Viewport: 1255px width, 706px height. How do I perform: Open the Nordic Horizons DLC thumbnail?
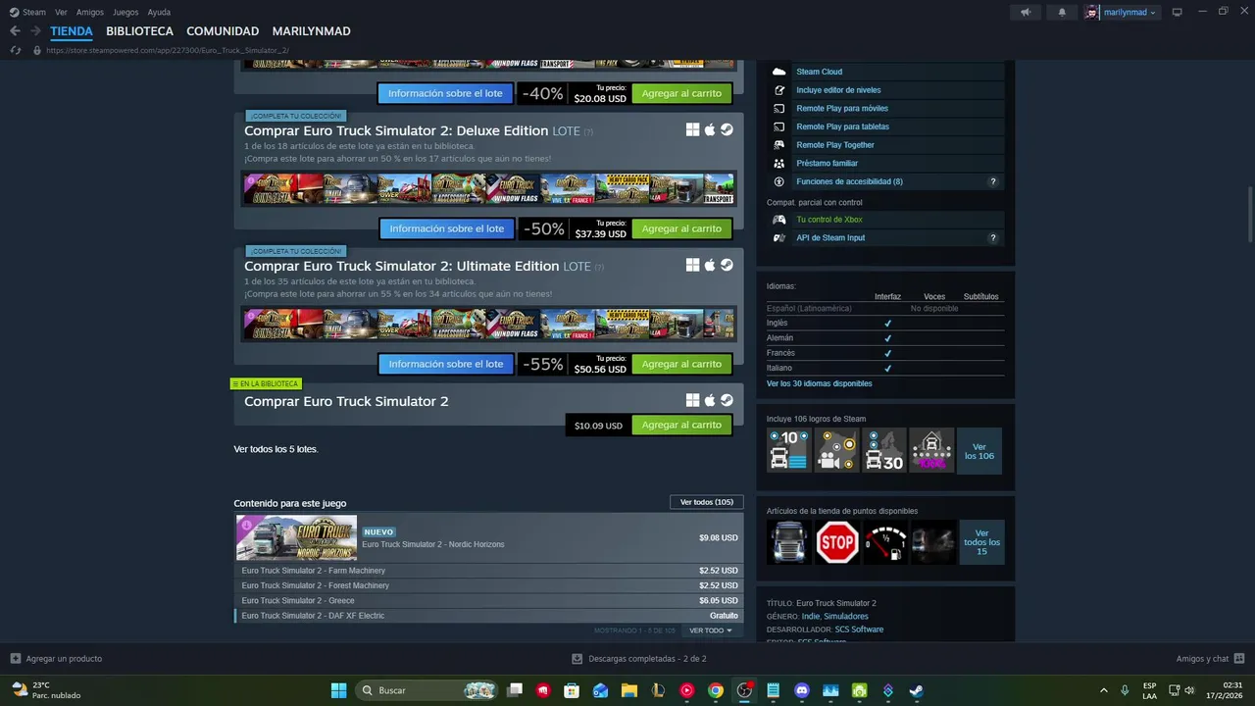click(x=296, y=538)
